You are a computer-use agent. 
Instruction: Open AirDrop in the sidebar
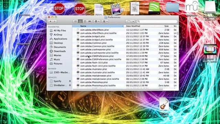58,34
